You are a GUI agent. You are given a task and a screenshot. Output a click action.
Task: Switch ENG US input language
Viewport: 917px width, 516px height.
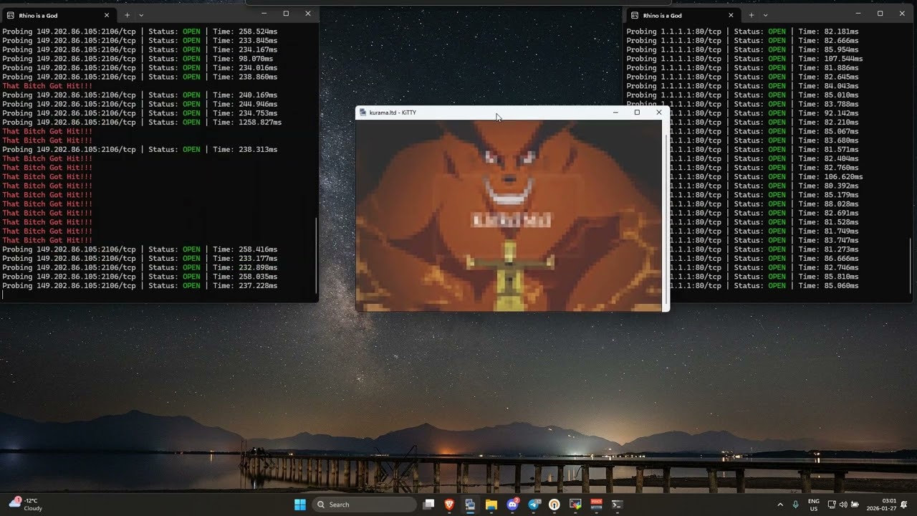tap(814, 505)
